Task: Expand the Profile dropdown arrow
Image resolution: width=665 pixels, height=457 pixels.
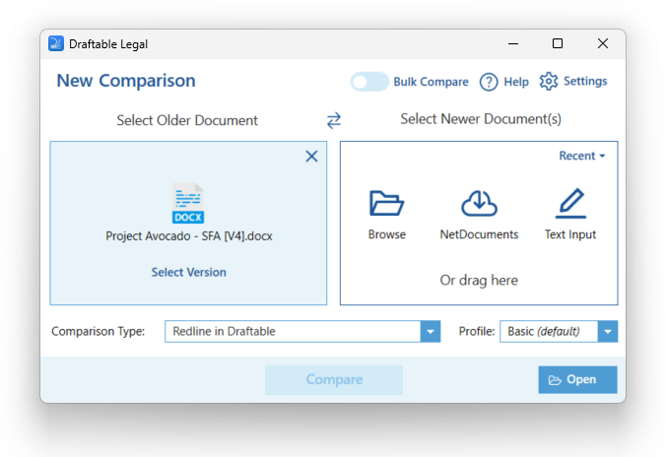Action: click(608, 332)
